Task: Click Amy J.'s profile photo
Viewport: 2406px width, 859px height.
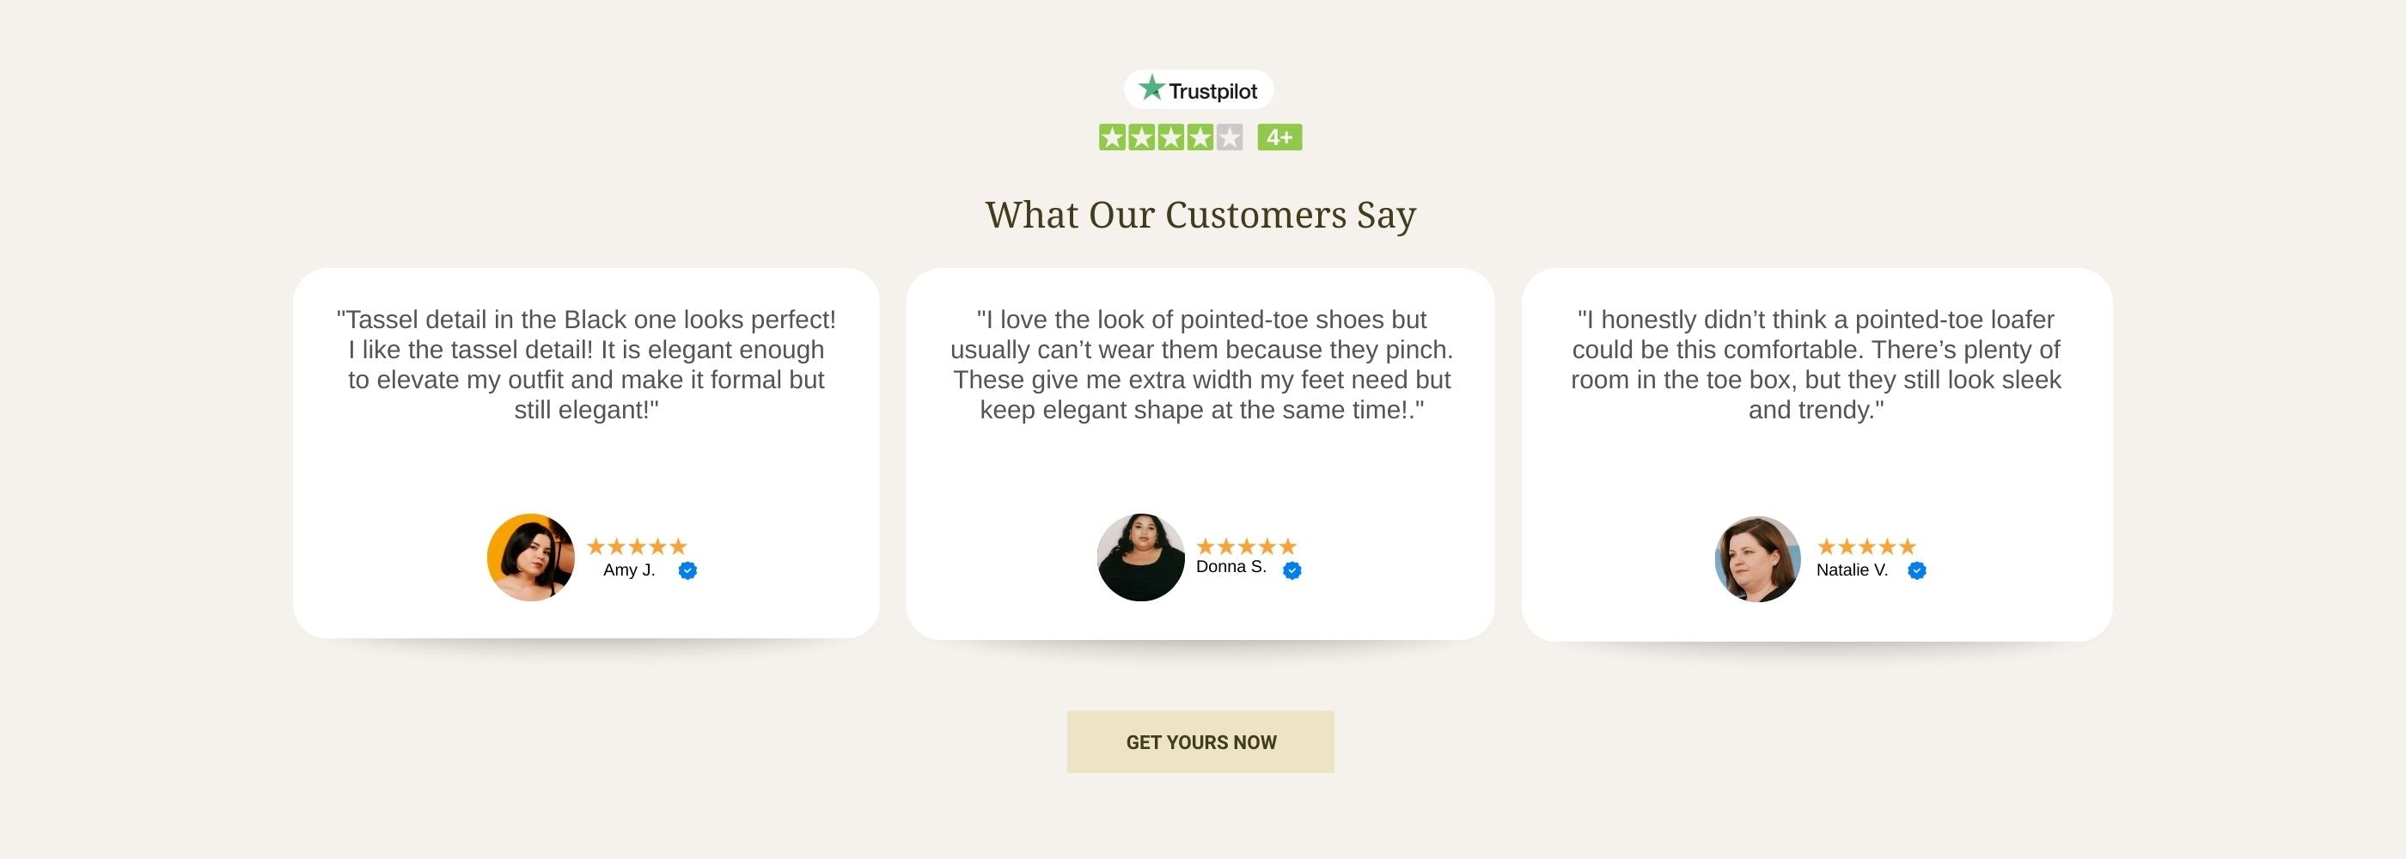Action: (x=531, y=557)
